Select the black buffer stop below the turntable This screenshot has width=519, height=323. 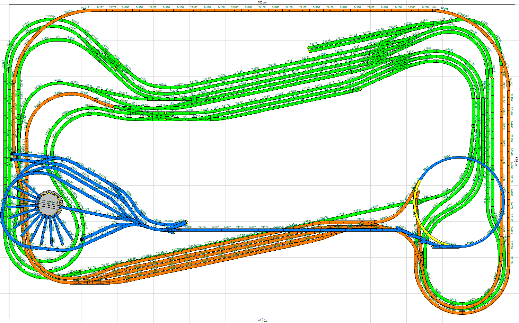click(x=81, y=239)
